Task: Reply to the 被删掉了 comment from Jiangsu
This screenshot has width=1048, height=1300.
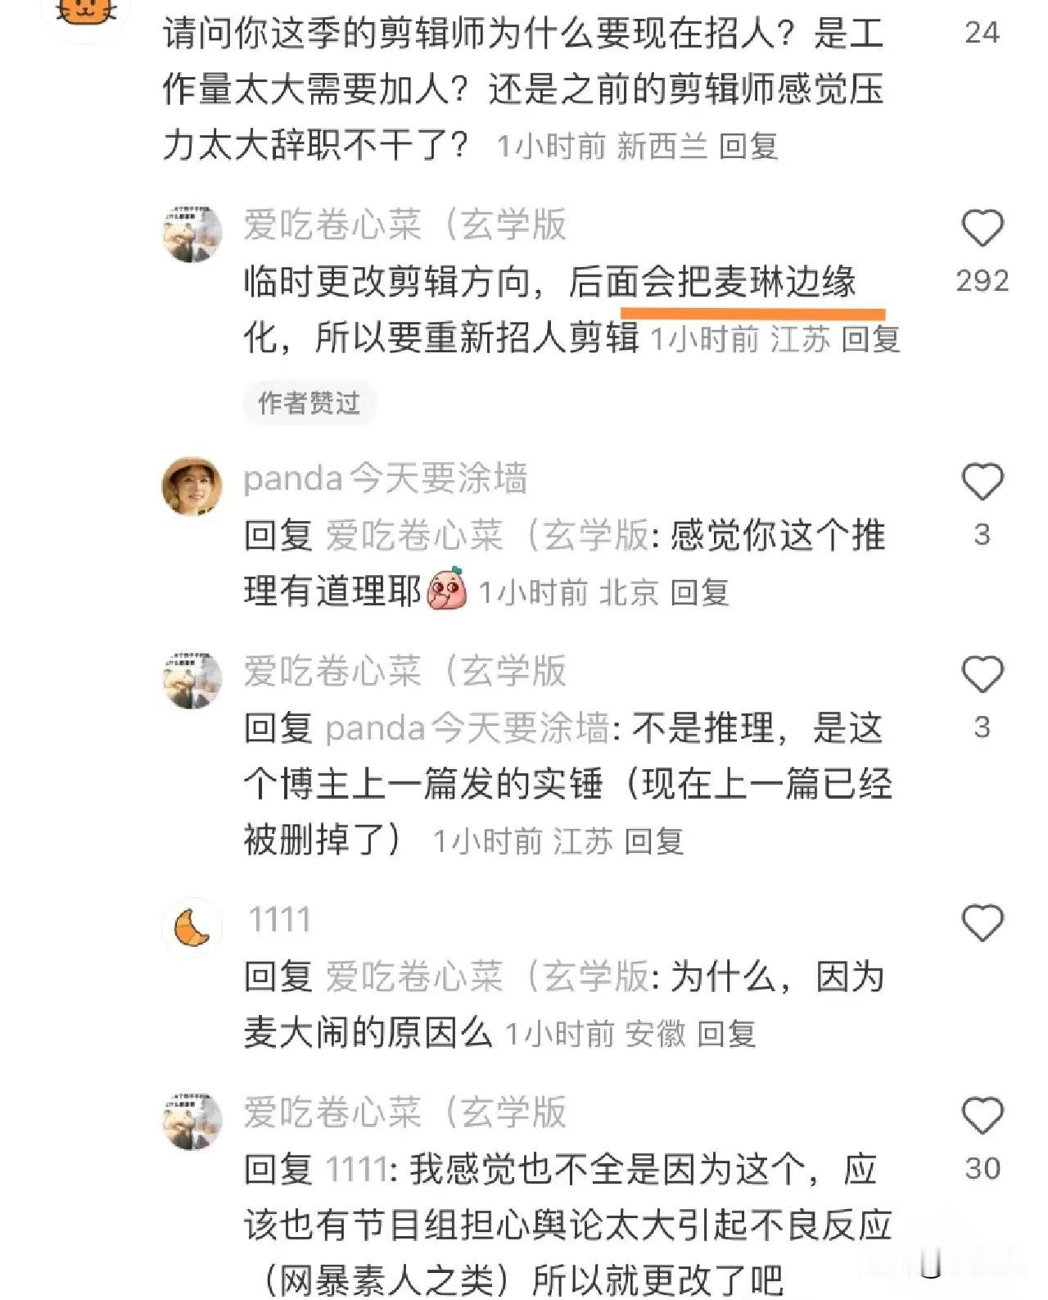Action: pos(654,841)
